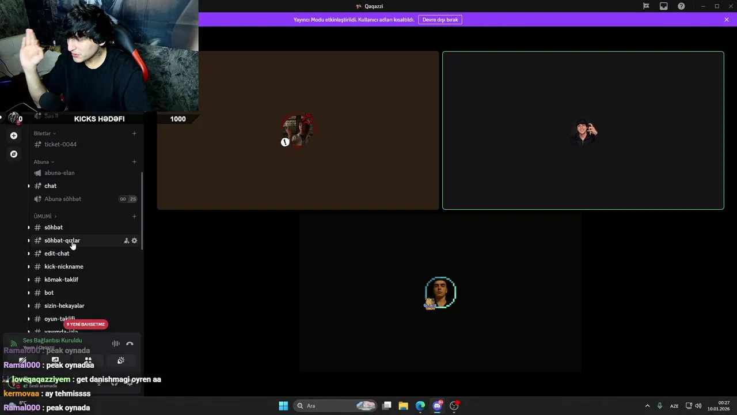Toggle the noise suppression waveform icon
The image size is (737, 415).
tap(116, 344)
